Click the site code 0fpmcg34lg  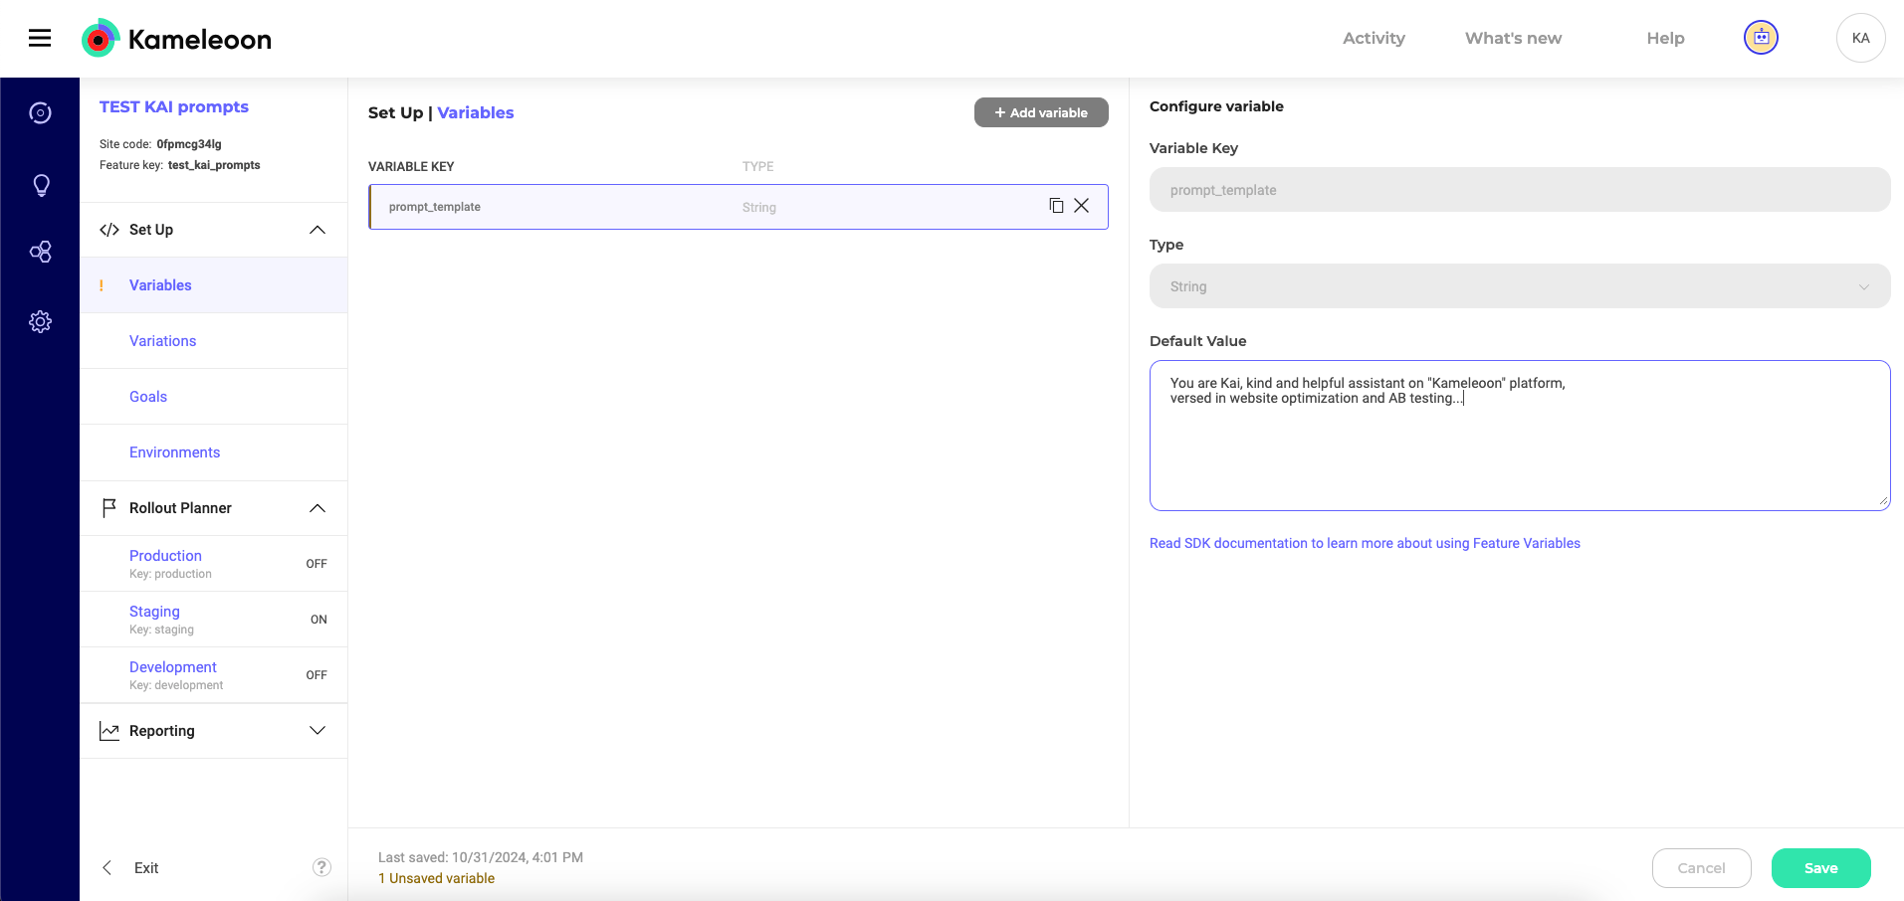(189, 144)
